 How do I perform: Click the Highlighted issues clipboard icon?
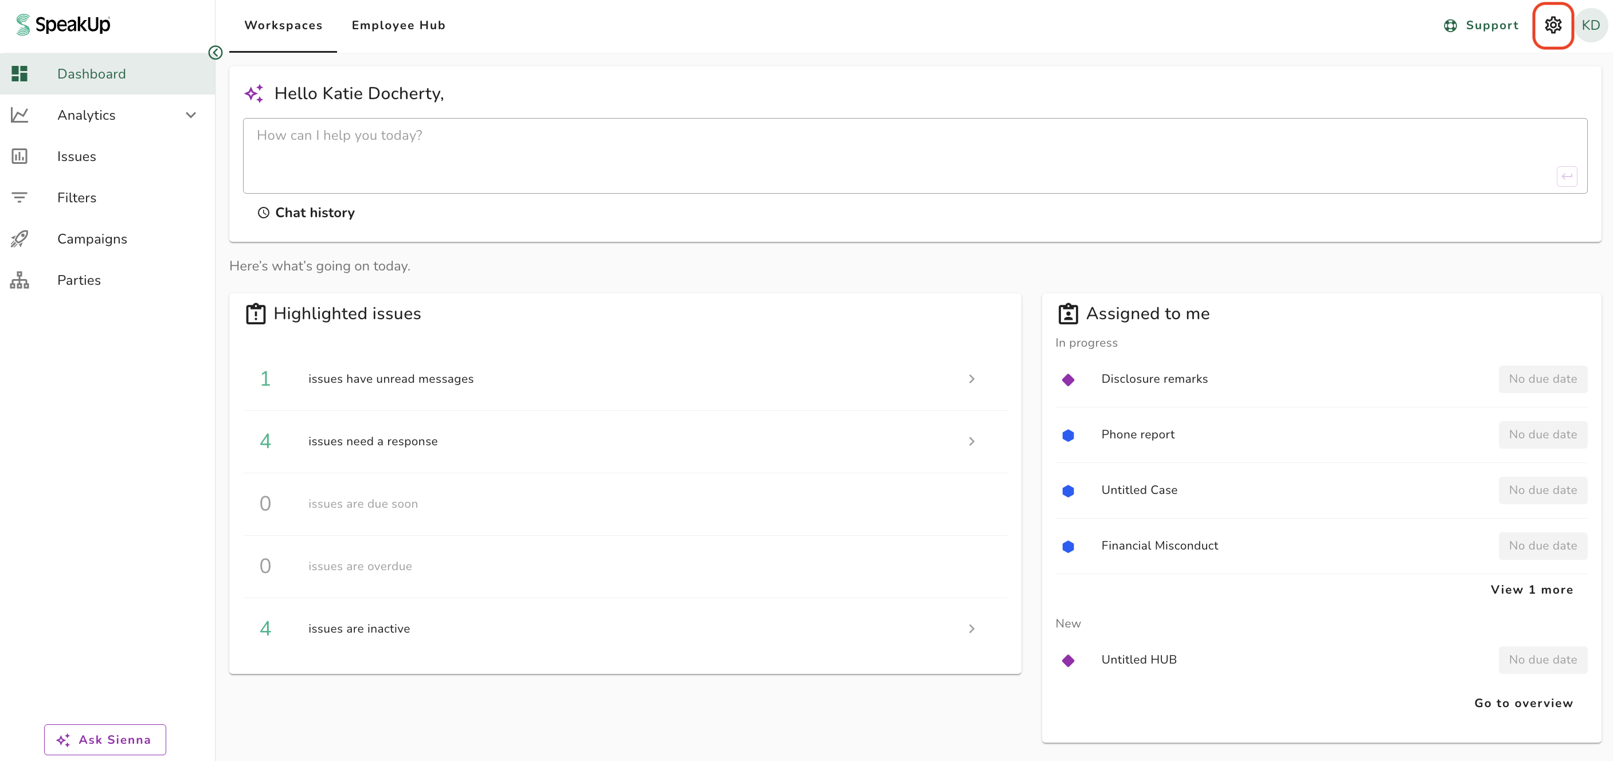(256, 313)
